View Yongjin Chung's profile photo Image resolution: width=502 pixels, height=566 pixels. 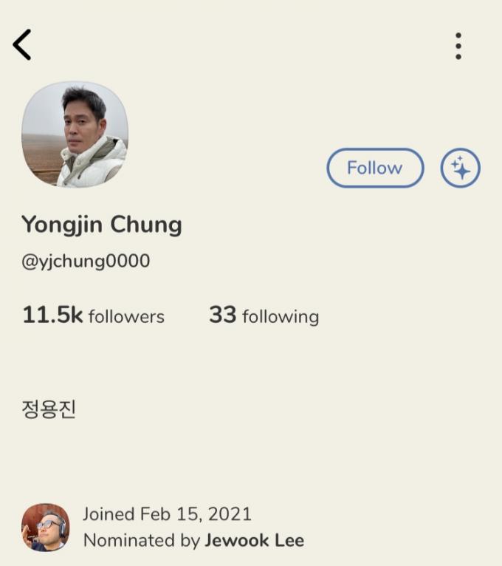tap(75, 134)
